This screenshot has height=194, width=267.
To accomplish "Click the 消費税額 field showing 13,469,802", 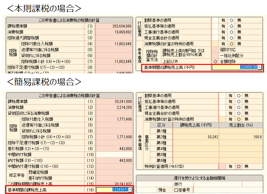I will (114, 32).
